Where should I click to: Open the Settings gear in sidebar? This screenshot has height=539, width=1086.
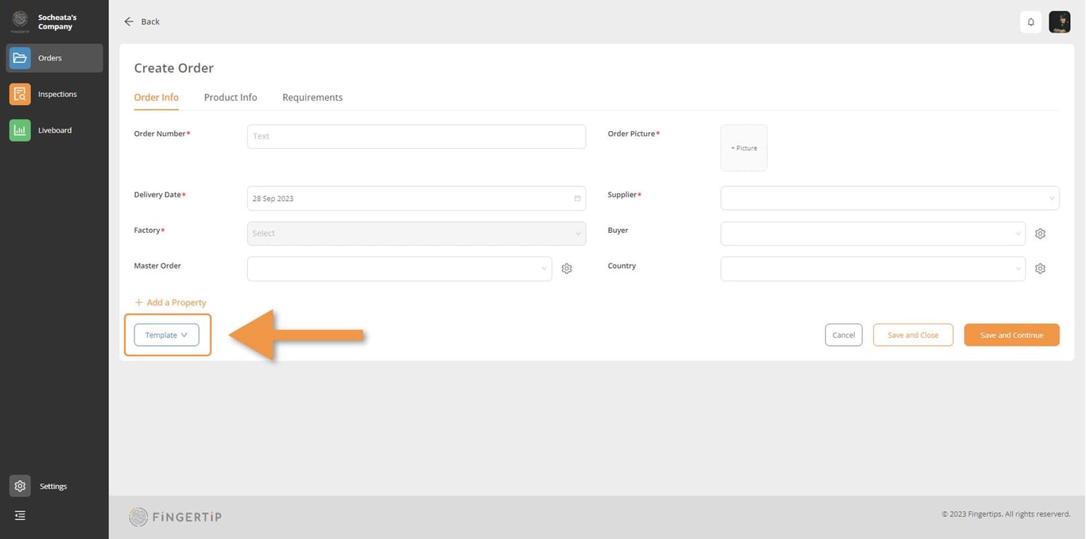[20, 486]
